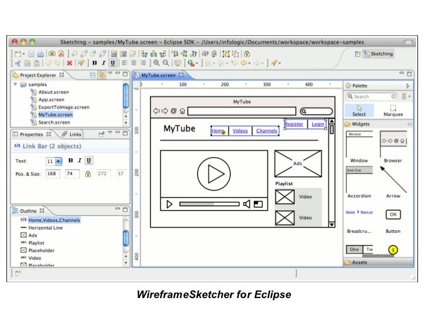Choose the Marquee tool in Palette

393,111
